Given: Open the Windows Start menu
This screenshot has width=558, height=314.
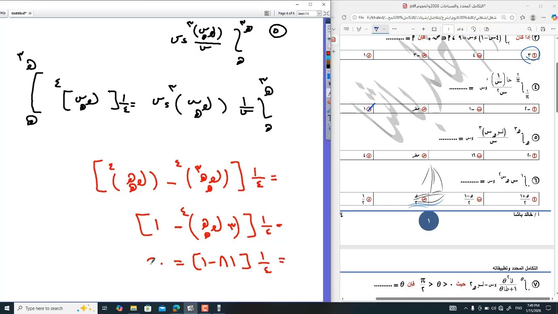Looking at the screenshot, I should (x=7, y=308).
